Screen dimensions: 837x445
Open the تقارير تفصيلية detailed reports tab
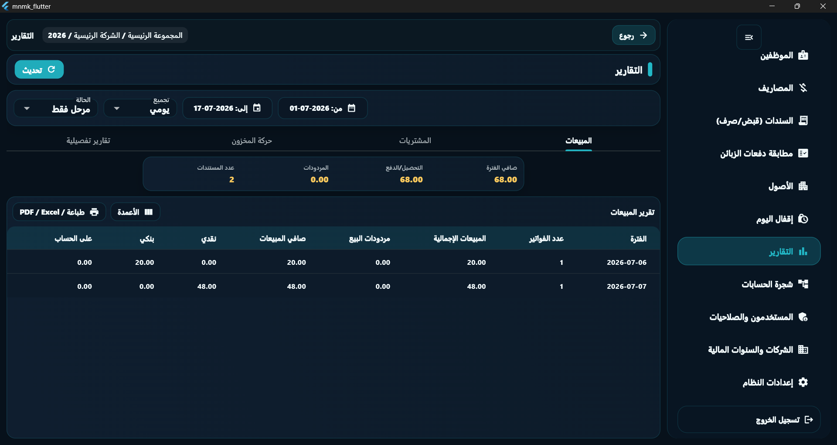click(88, 140)
